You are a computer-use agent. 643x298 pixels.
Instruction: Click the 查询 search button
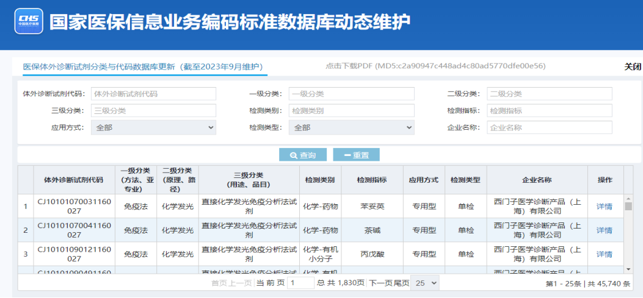coord(303,155)
